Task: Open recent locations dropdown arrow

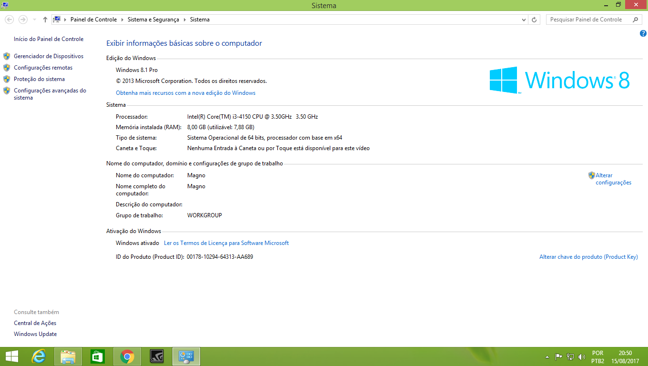Action: [34, 20]
